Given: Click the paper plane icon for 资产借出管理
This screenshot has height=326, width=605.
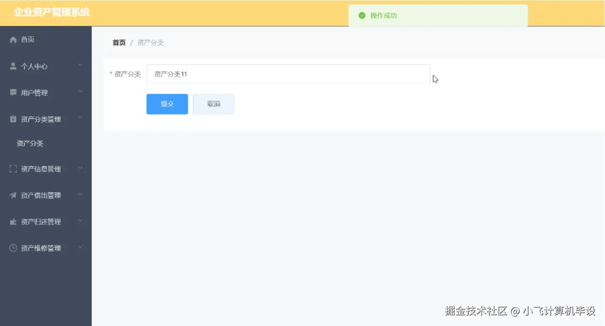Looking at the screenshot, I should coord(13,195).
